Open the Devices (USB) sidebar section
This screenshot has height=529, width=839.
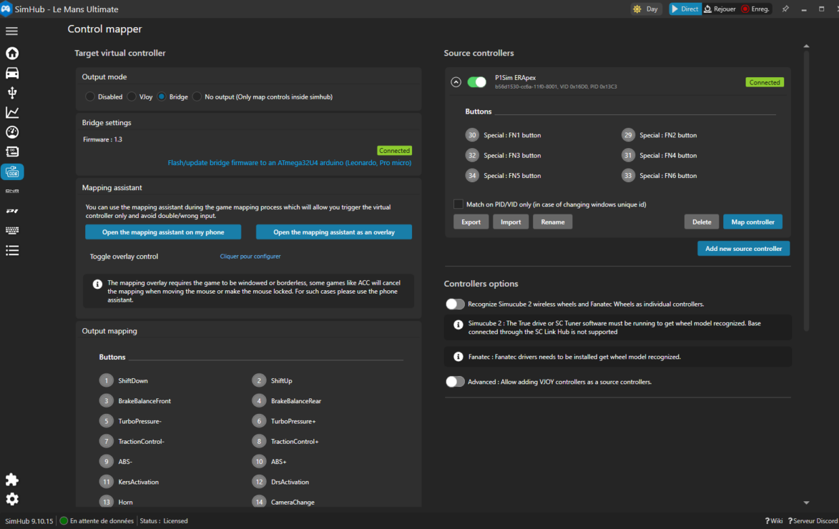(12, 93)
